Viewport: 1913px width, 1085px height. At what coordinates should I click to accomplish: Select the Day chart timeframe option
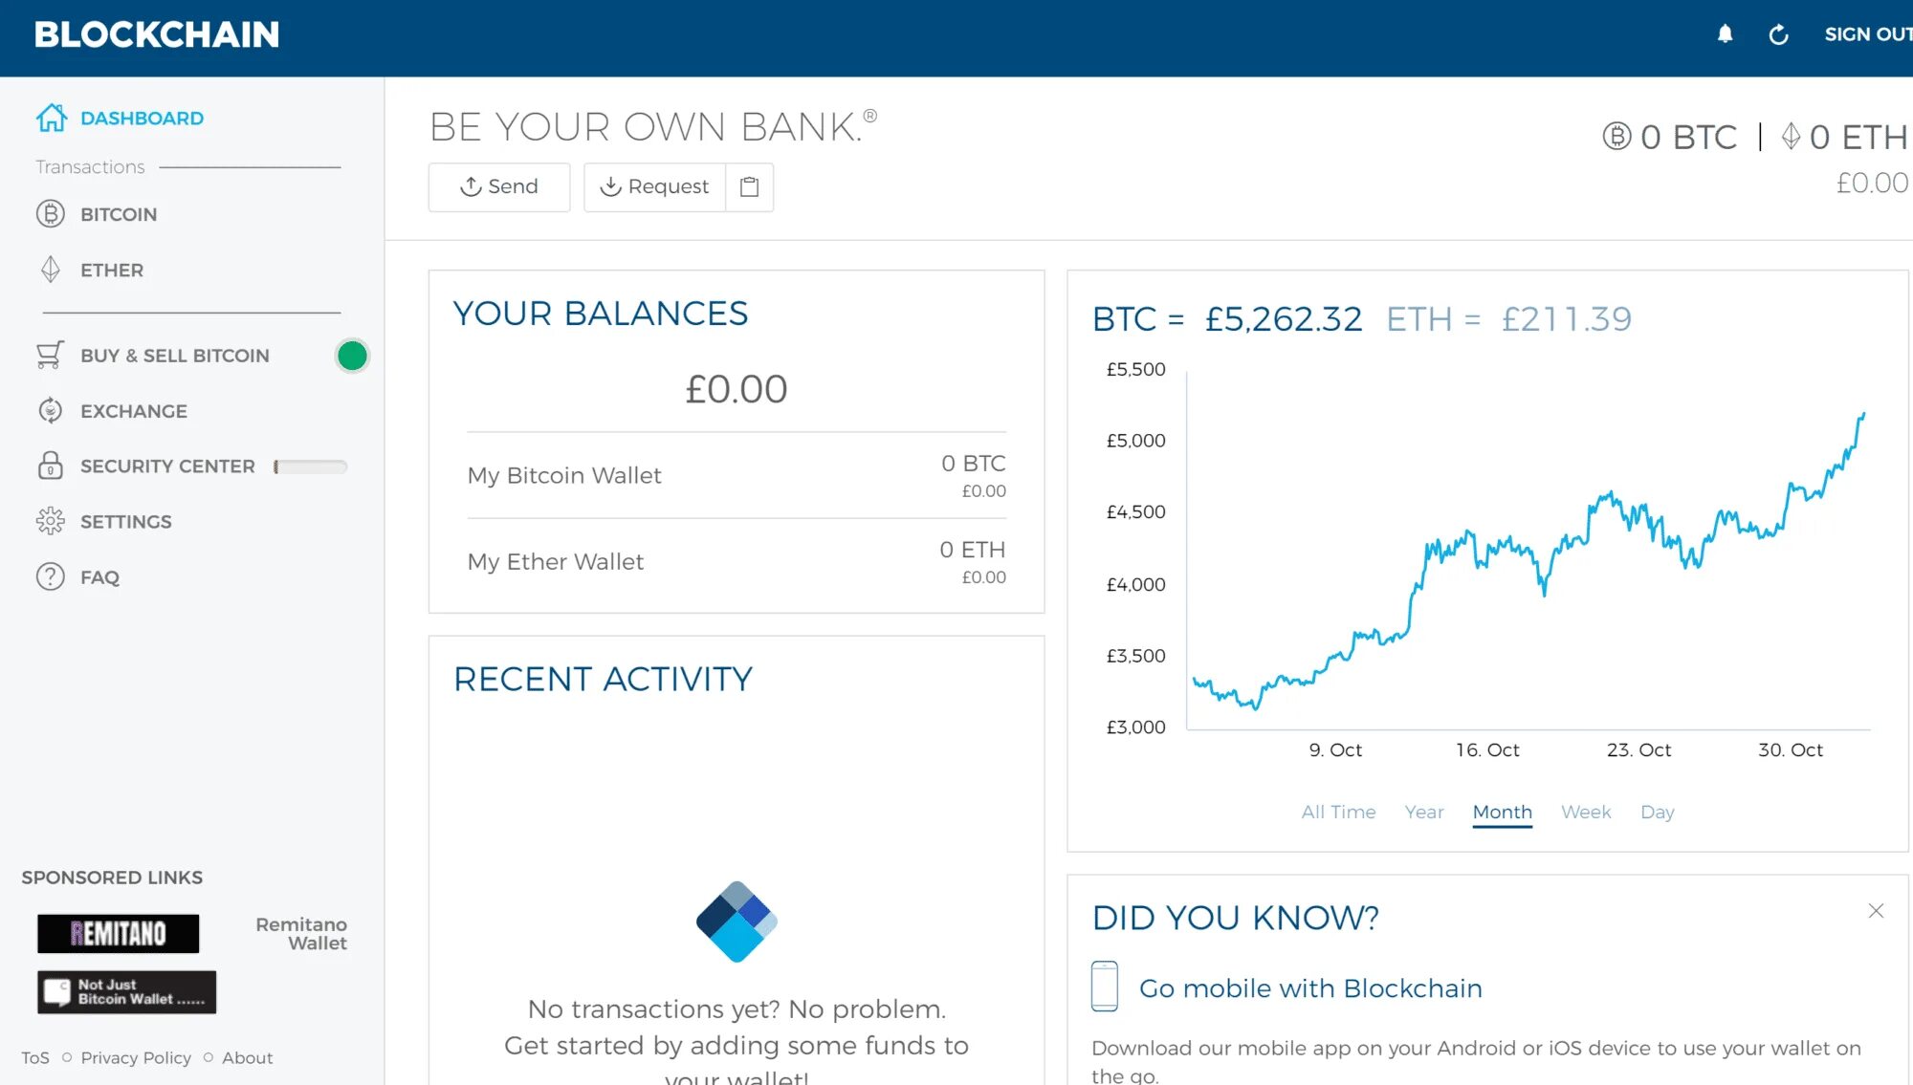[x=1659, y=812]
